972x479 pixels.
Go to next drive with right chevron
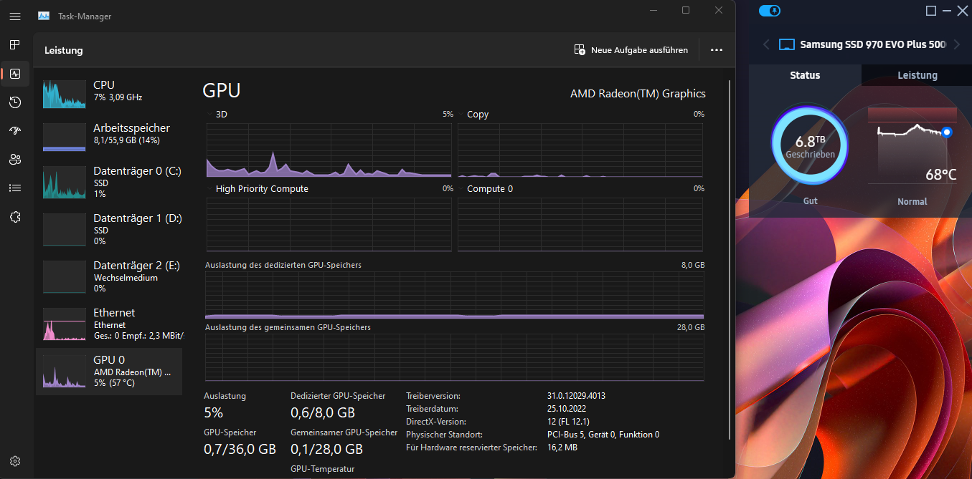point(956,44)
